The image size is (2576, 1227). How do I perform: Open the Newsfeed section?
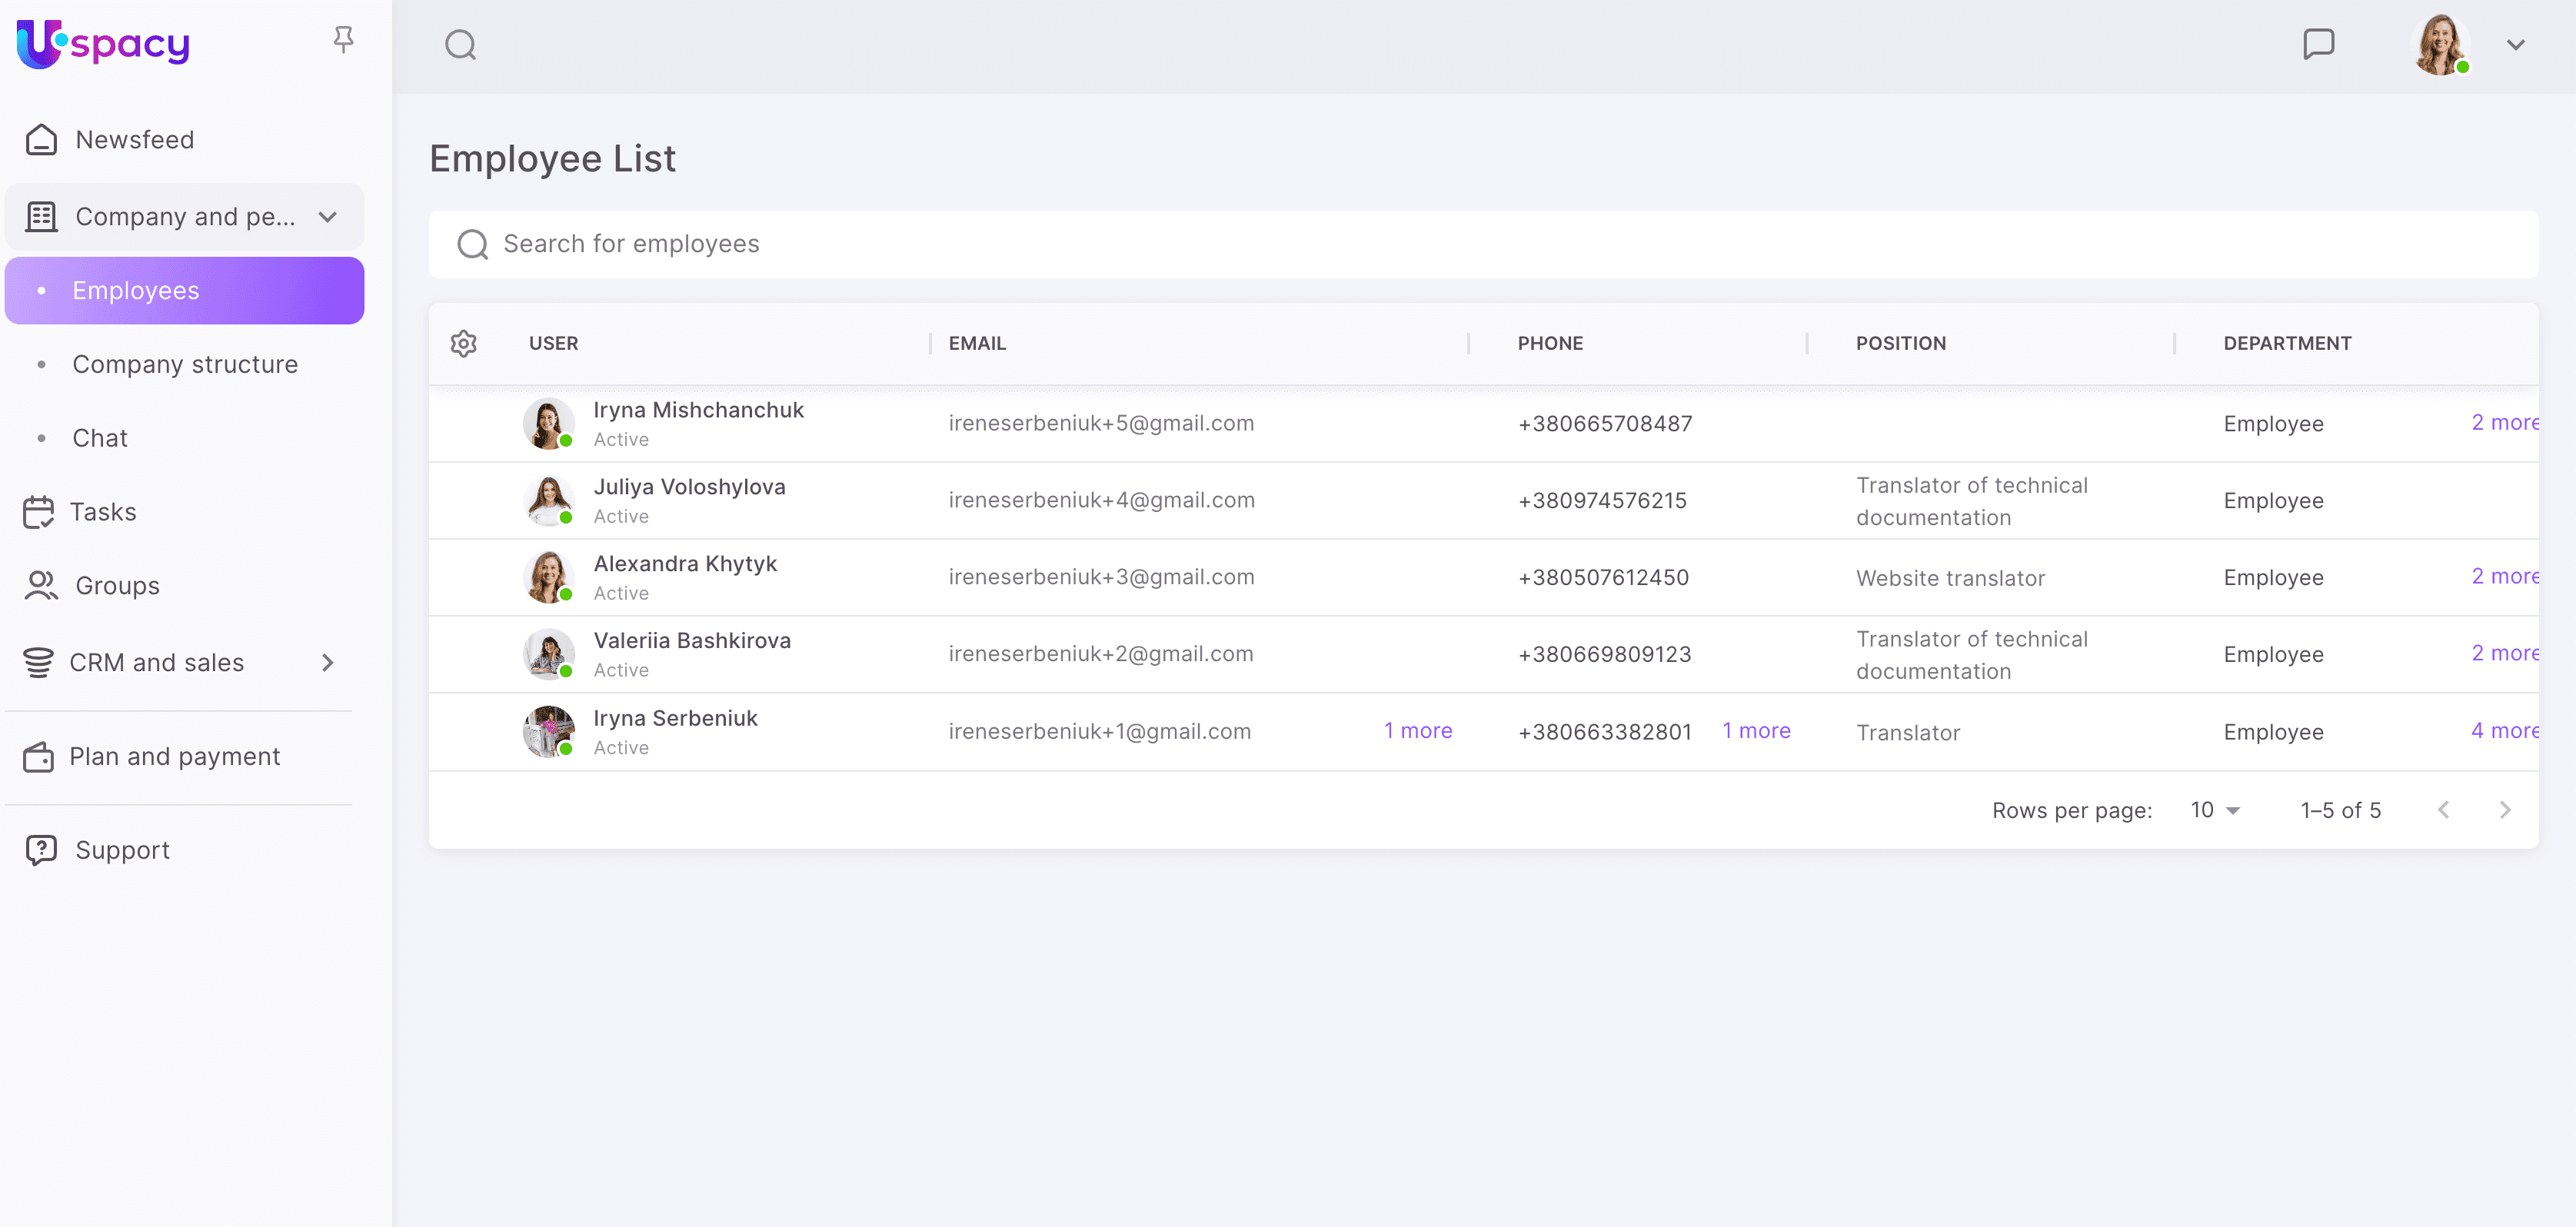pos(134,139)
